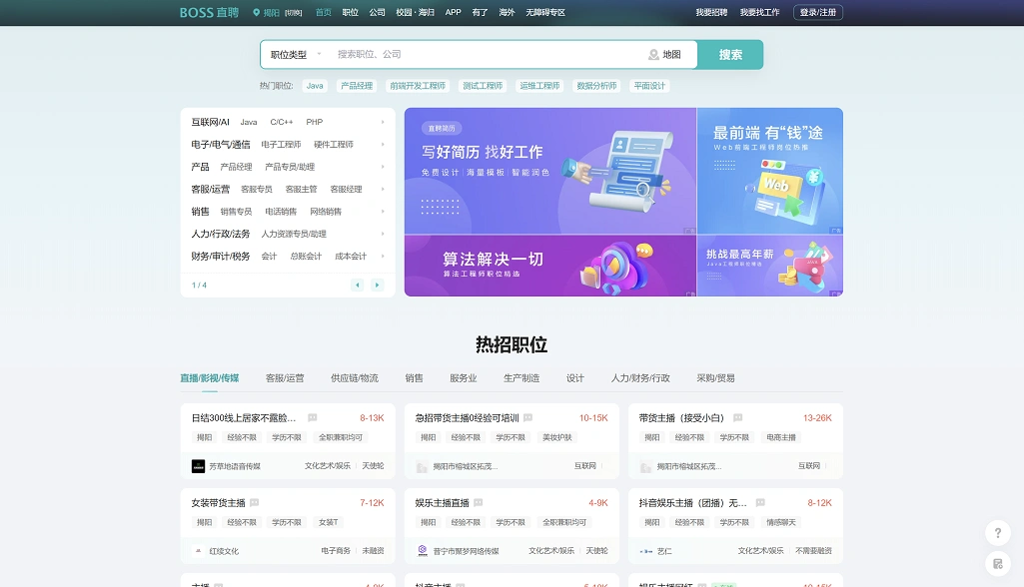Click the help question mark icon
The width and height of the screenshot is (1024, 587).
pos(995,533)
